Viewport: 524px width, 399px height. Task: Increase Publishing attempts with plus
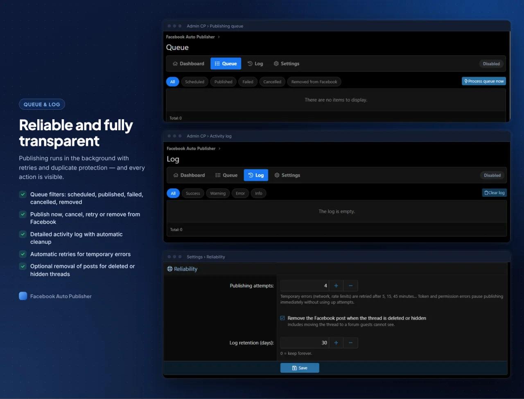(x=336, y=286)
